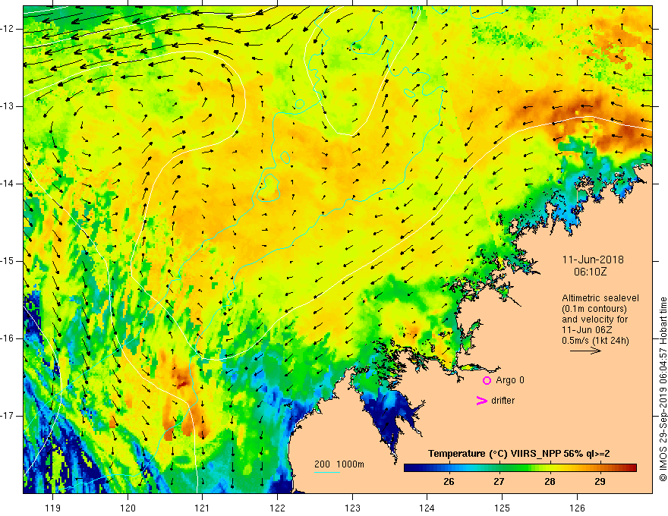Click the vertical IMOS copyright timestamp text
Viewport: 668px width, 516px height.
pos(663,389)
